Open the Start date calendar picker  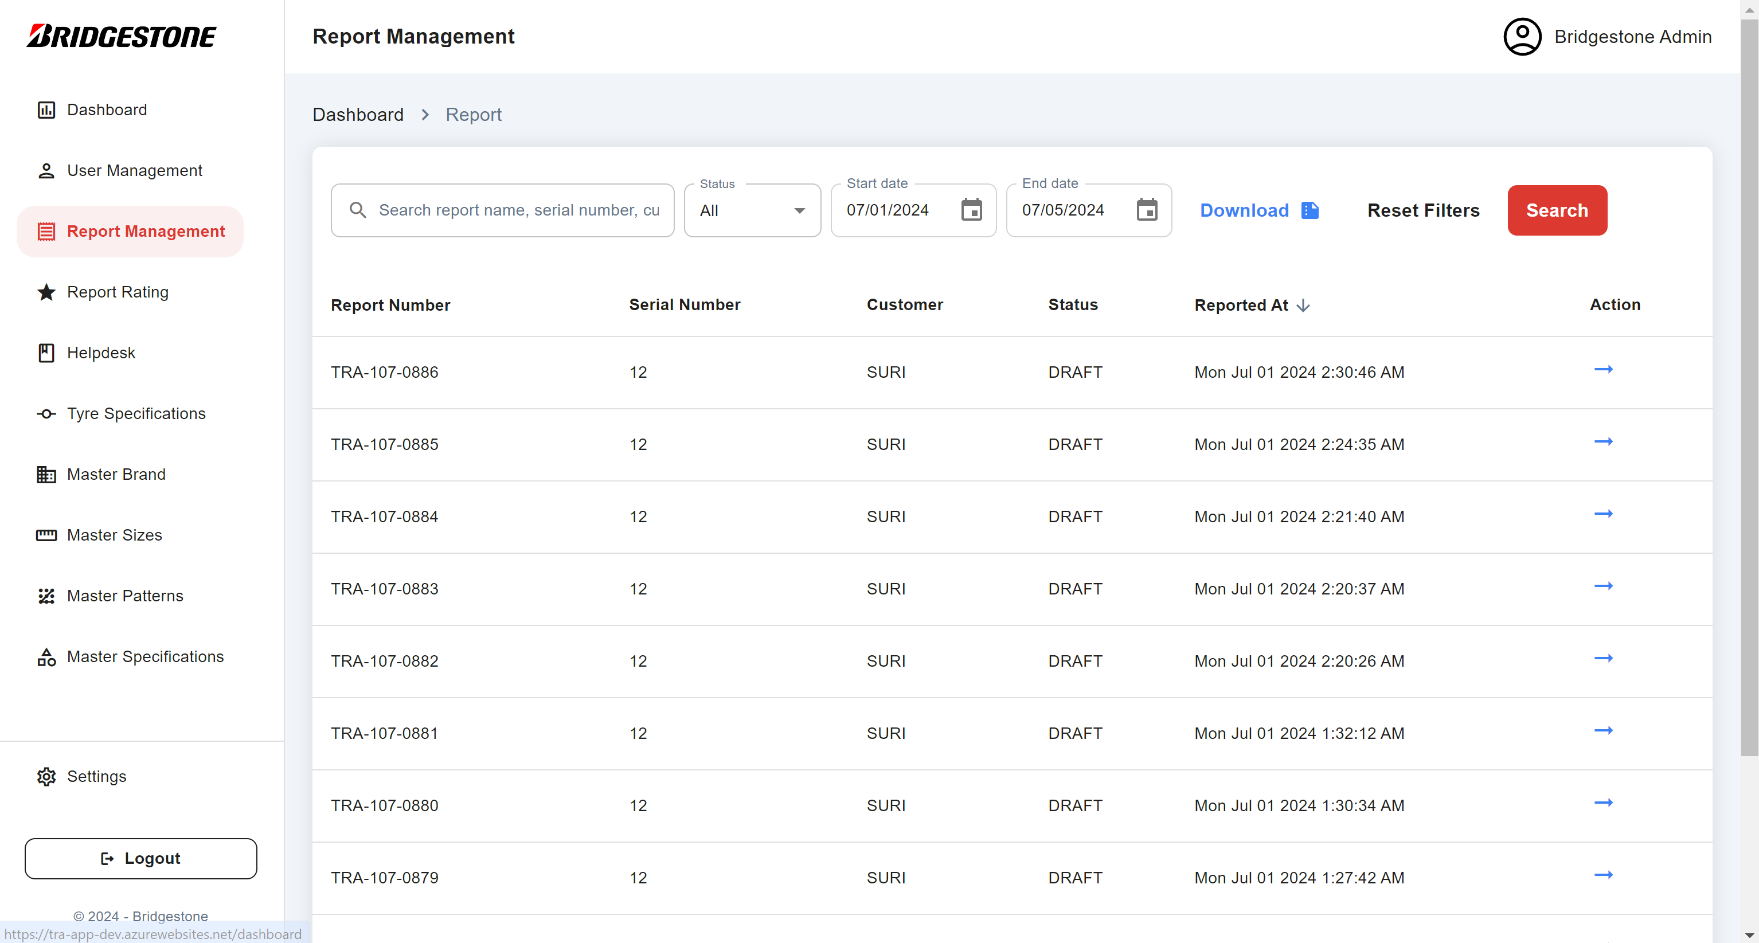point(971,210)
